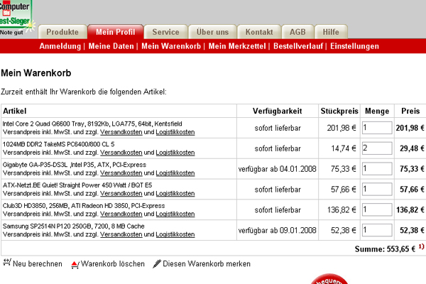Go to the Über uns tab

[x=212, y=32]
